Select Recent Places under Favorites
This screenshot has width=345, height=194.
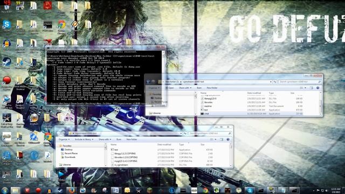pyautogui.click(x=71, y=153)
